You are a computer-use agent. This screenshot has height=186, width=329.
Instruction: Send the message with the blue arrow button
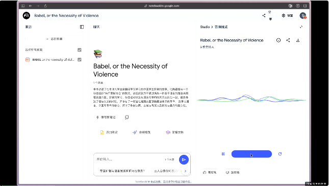(x=184, y=160)
